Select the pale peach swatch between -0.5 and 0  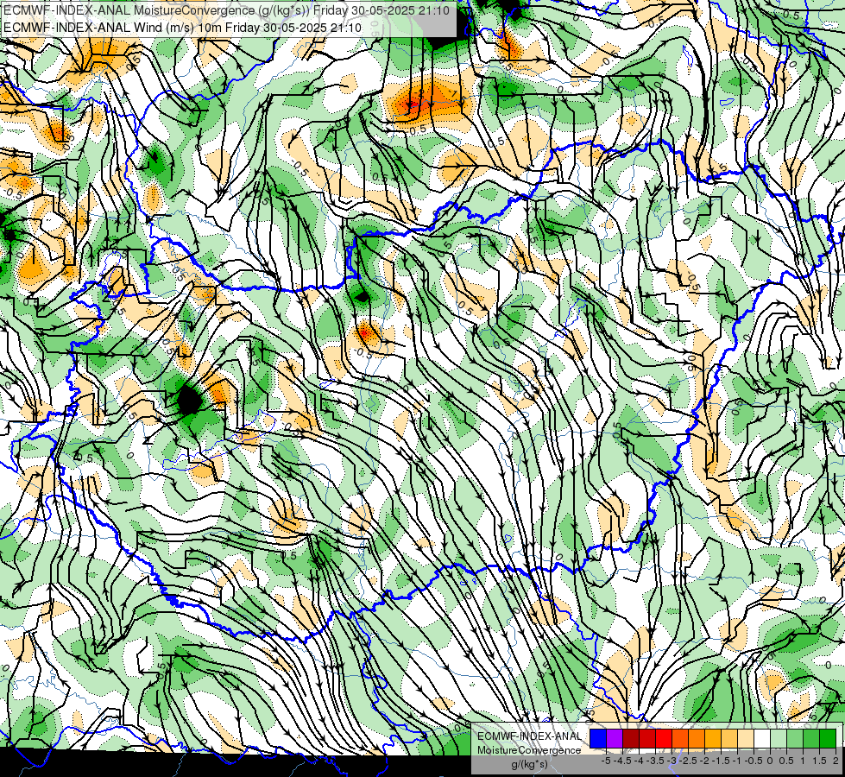click(x=746, y=739)
